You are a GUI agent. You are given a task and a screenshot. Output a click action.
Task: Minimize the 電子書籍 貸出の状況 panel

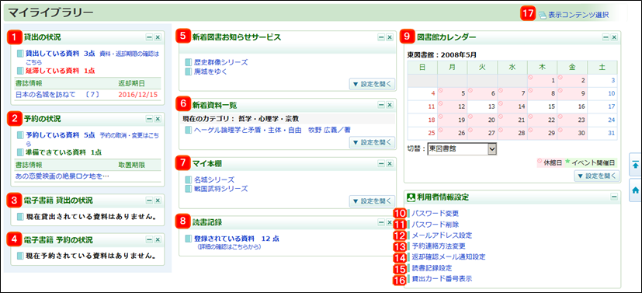tap(150, 201)
